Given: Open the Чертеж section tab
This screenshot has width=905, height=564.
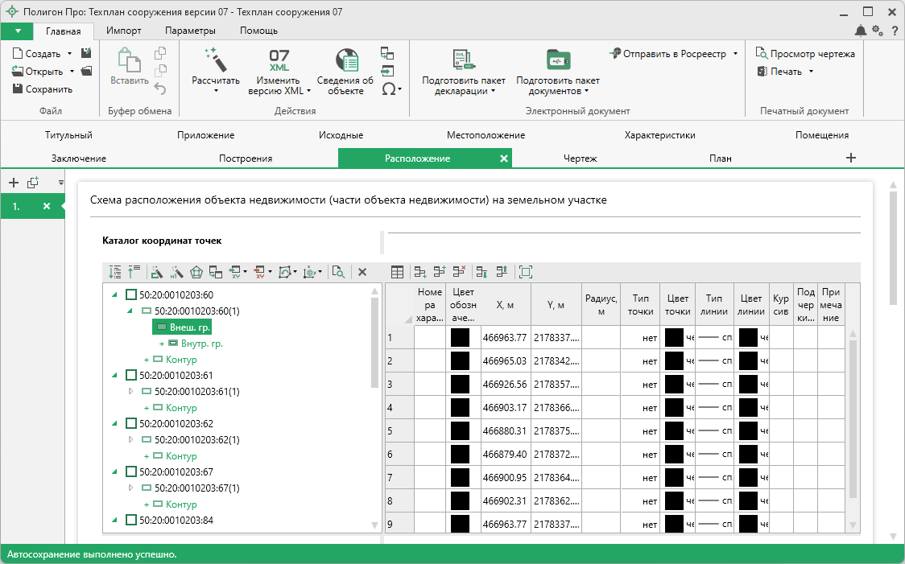Looking at the screenshot, I should (580, 158).
